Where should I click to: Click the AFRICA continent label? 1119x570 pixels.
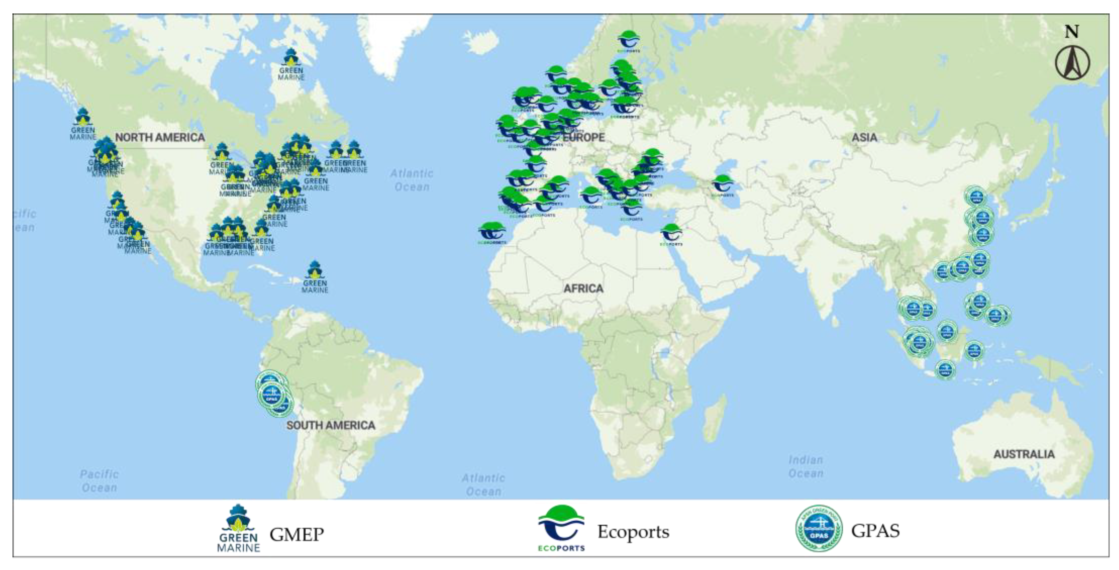click(583, 288)
